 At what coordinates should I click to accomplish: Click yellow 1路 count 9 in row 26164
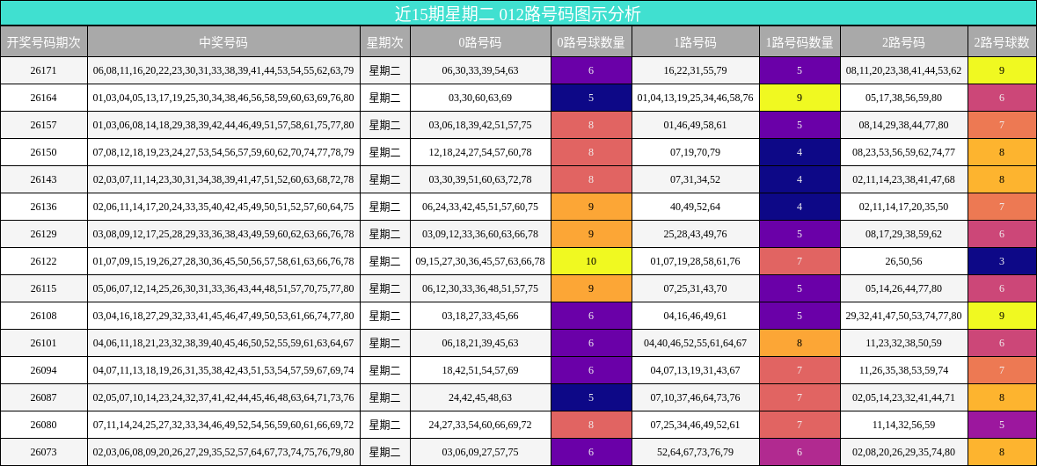[x=800, y=98]
